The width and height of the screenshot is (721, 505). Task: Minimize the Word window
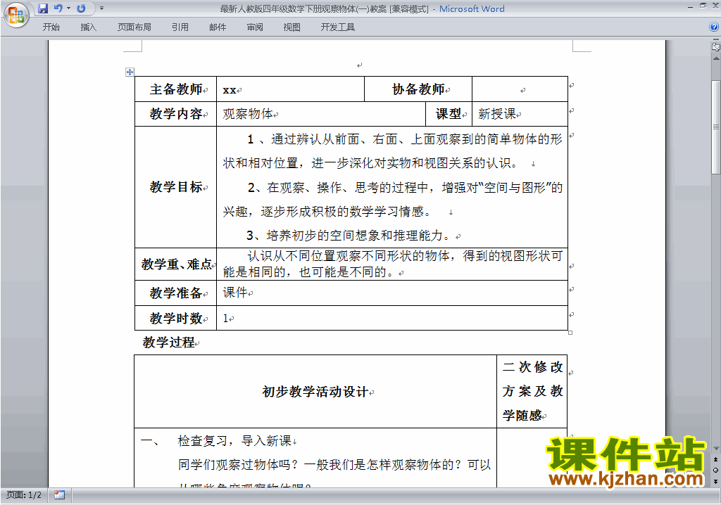click(690, 7)
